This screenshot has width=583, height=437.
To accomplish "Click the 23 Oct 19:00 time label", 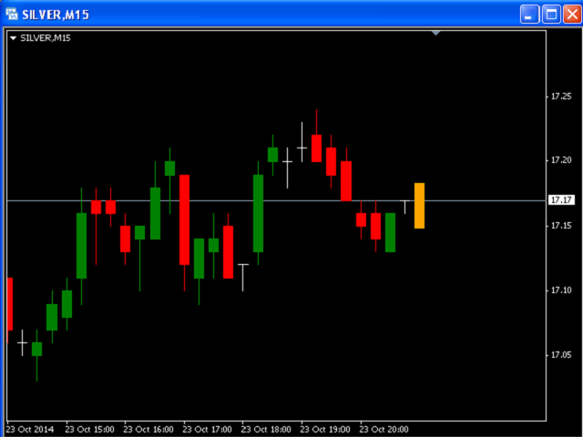I will (x=325, y=429).
